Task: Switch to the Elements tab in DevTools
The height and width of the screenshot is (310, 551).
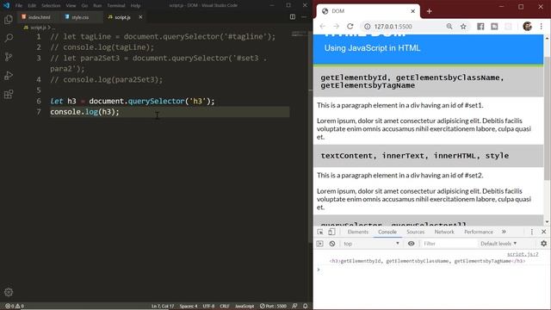Action: pos(358,232)
